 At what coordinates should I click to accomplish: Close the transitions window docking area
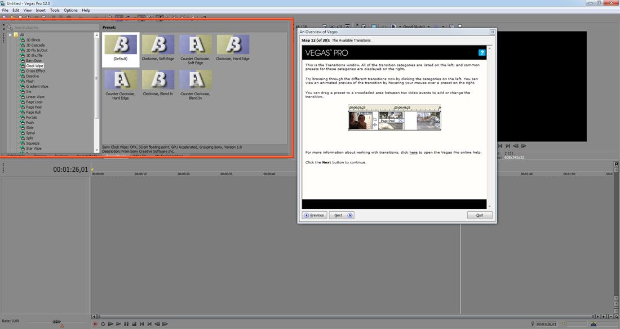coord(4,26)
